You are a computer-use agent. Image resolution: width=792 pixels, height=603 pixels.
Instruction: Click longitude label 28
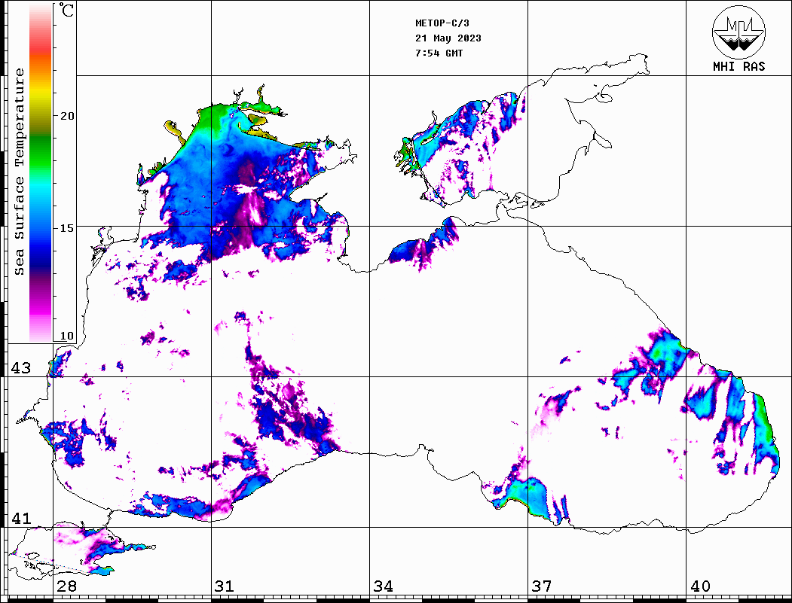pyautogui.click(x=66, y=586)
